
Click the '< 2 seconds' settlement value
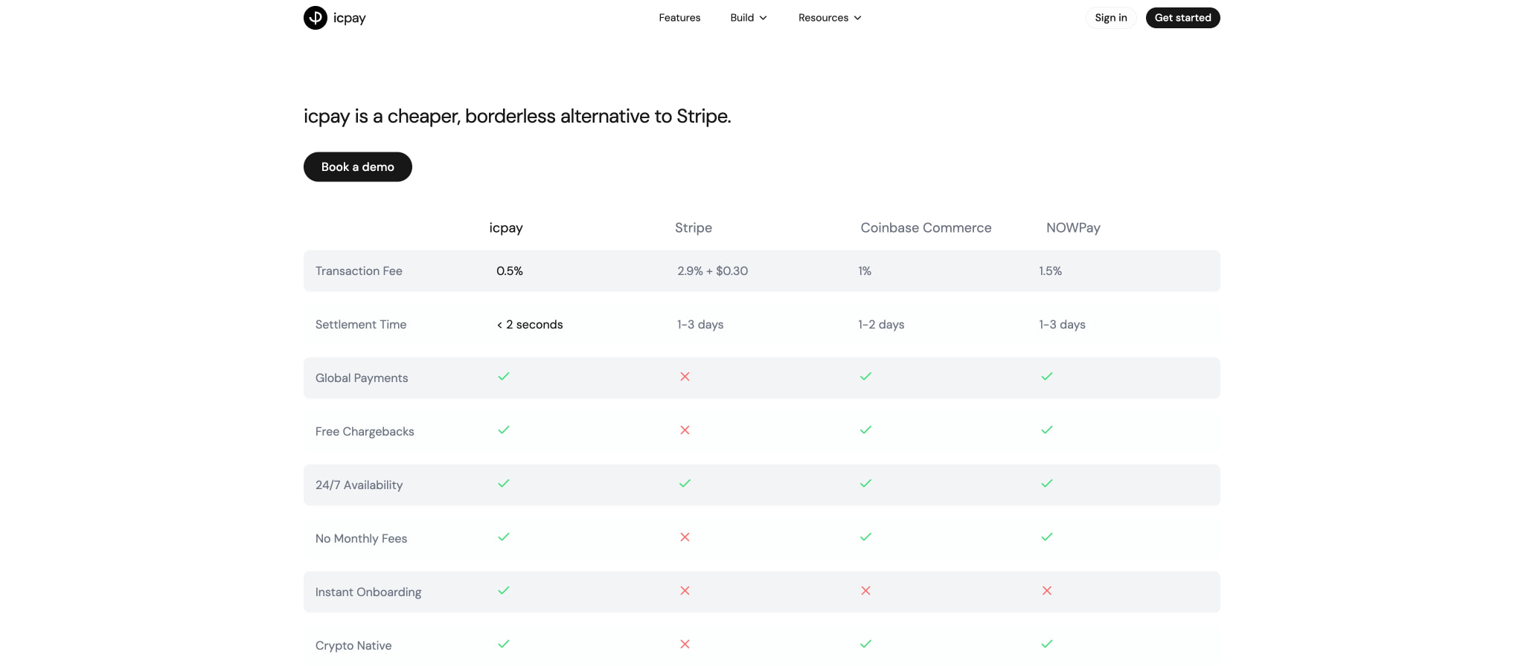[x=530, y=325]
